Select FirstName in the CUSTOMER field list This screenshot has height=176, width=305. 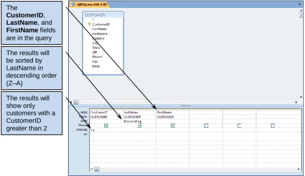tap(99, 34)
